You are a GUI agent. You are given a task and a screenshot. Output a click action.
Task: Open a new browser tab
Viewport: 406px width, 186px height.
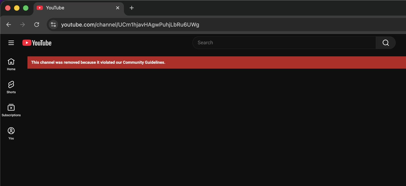coord(131,8)
